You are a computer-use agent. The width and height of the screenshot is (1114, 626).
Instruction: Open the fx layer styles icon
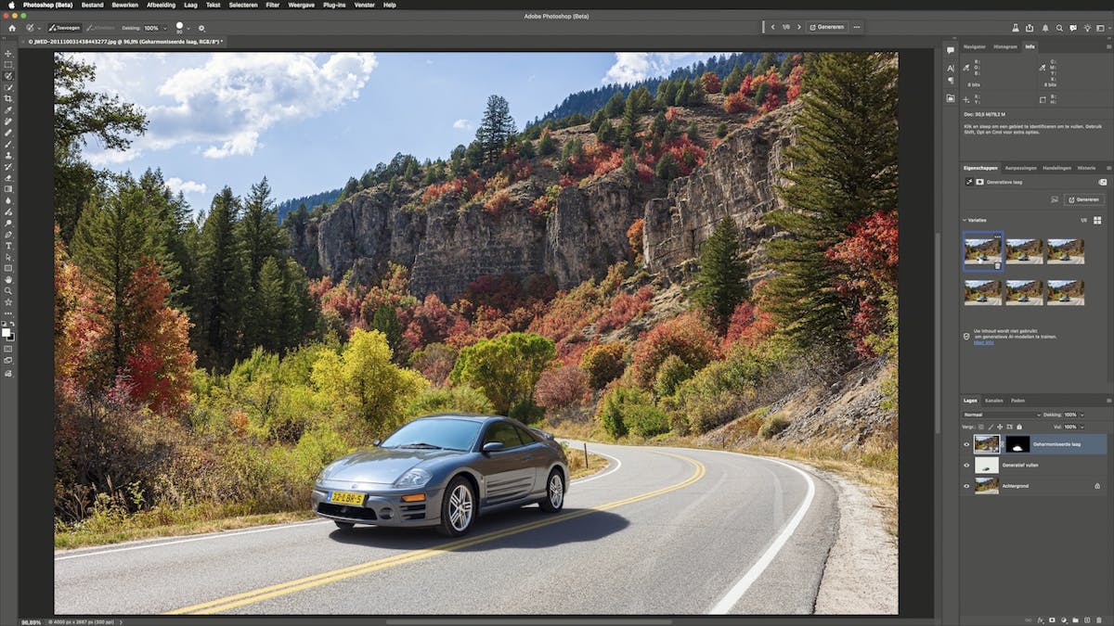[1041, 619]
